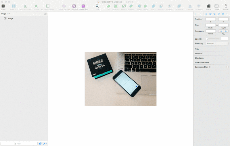The image size is (230, 146).
Task: Click the Create Symbol icon
Action: [x=64, y=6]
